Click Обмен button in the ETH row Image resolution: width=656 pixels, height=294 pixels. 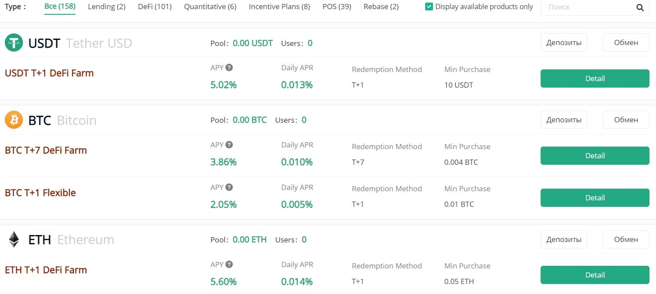point(626,239)
